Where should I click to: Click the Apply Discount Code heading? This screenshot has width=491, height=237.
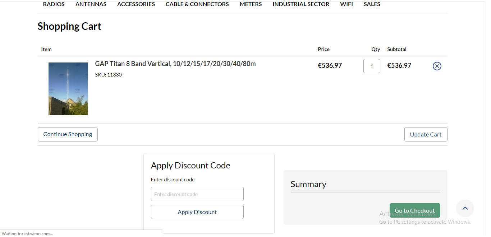(x=191, y=166)
